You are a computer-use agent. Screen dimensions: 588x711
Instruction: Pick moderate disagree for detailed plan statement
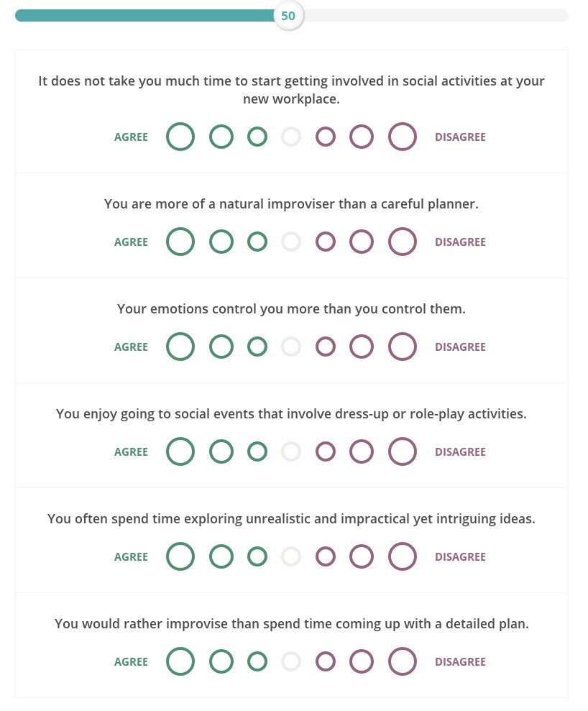pyautogui.click(x=362, y=661)
